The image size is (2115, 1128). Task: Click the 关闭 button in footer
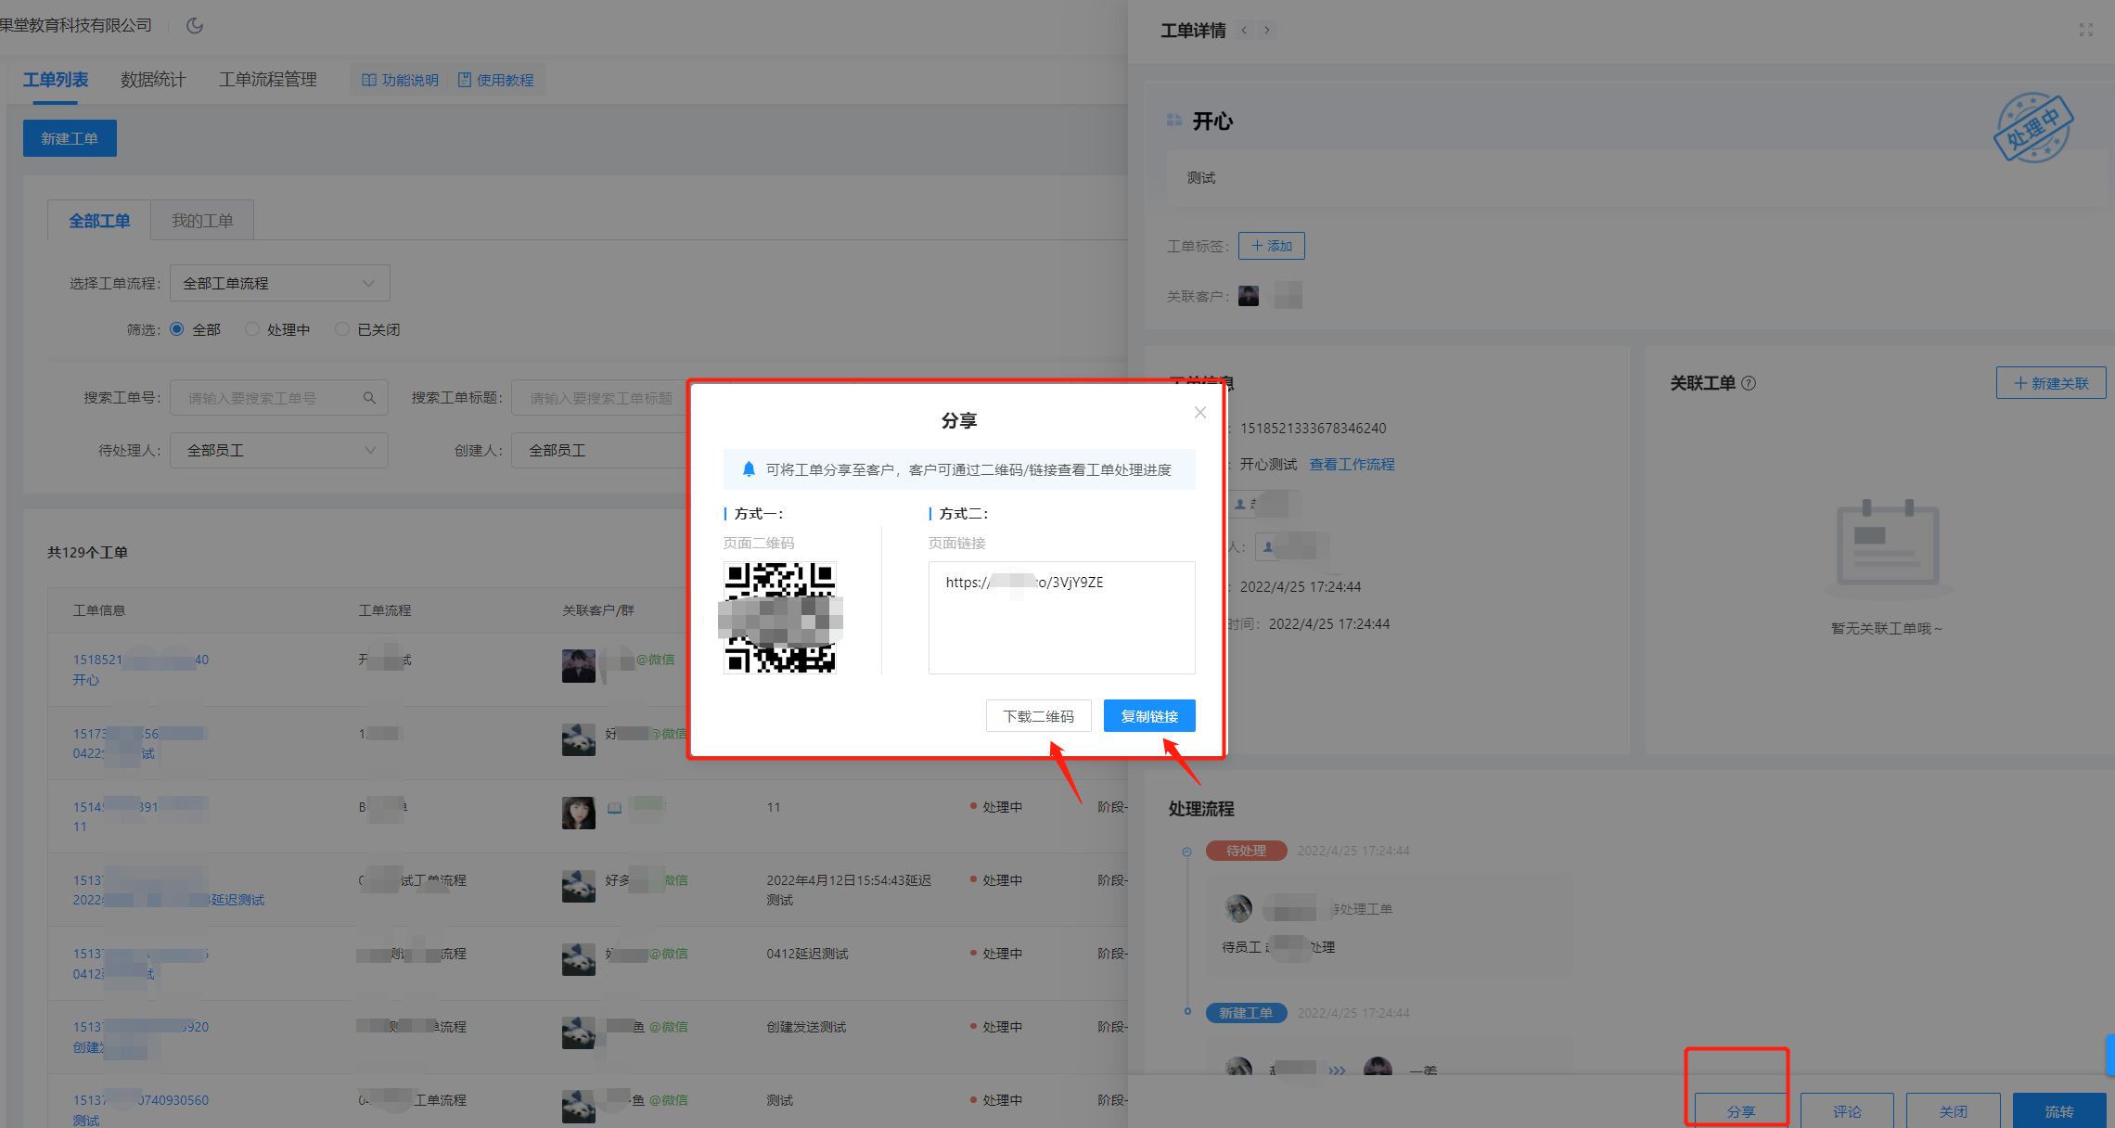(1953, 1111)
